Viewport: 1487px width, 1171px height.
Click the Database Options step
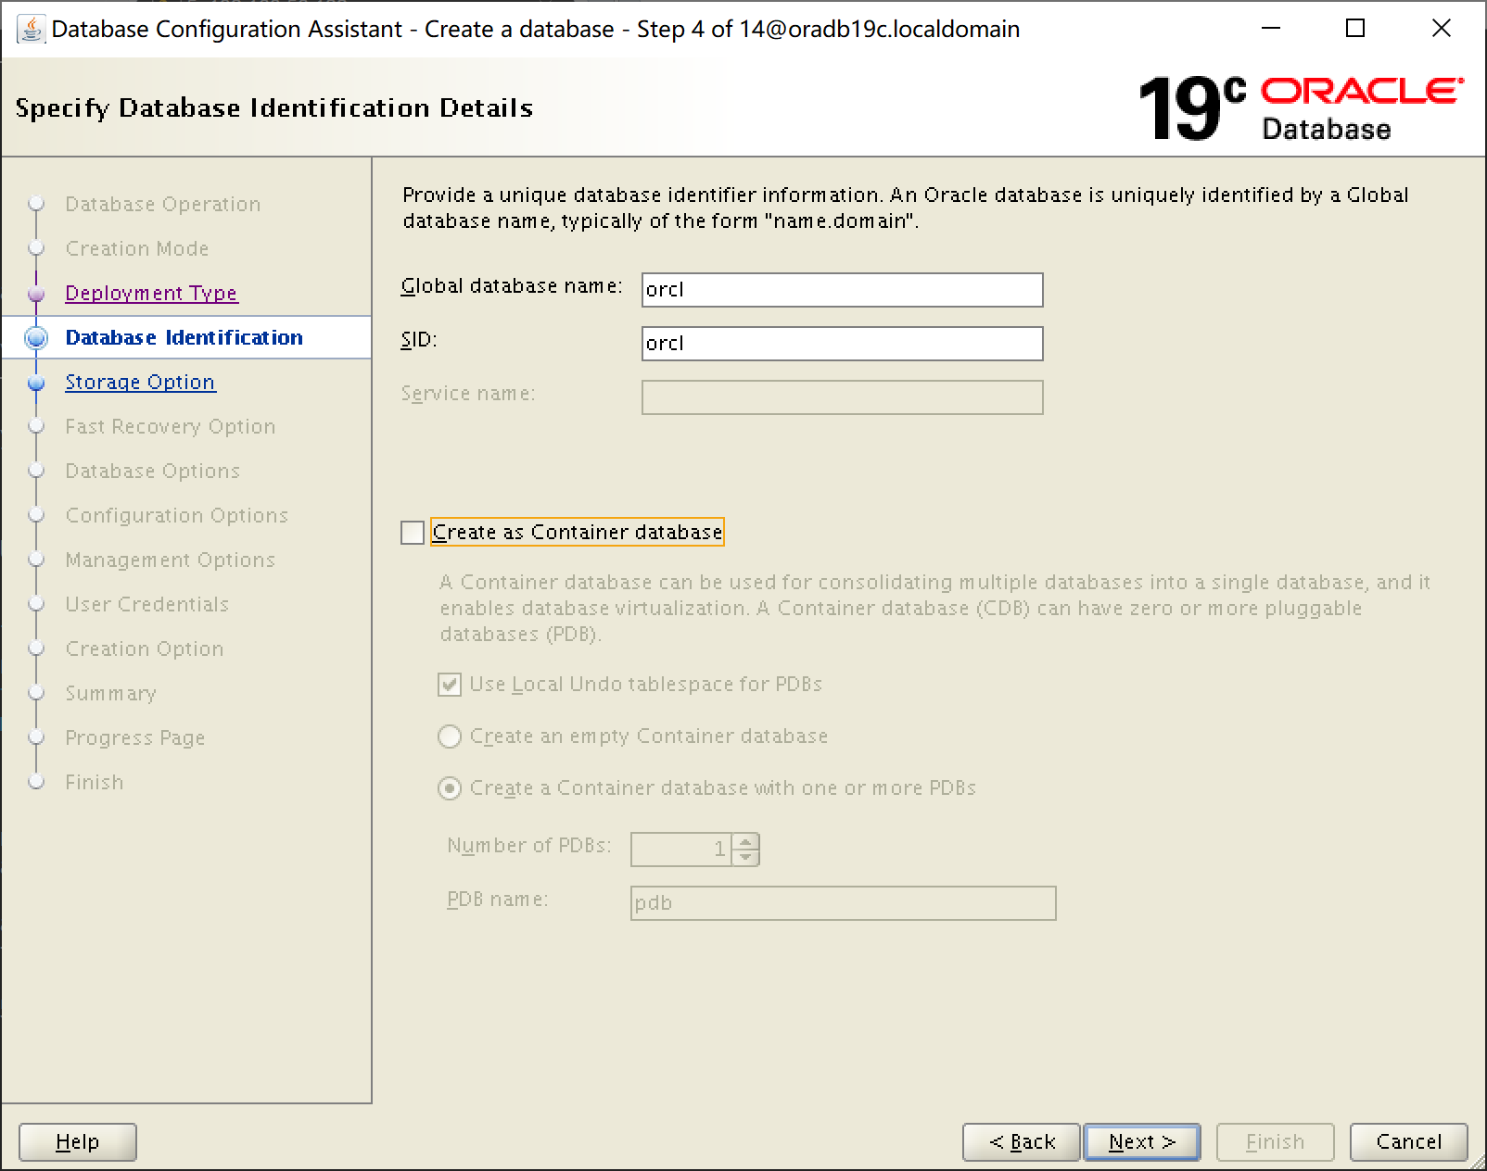click(153, 471)
